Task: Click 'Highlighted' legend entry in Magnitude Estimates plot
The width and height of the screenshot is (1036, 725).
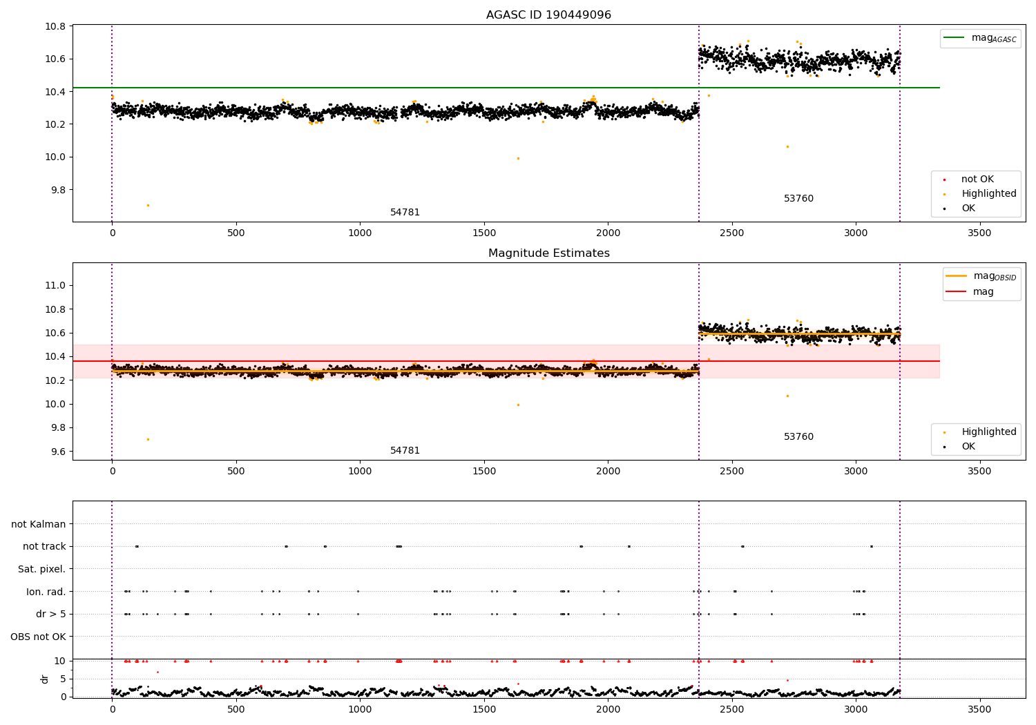Action: tap(979, 432)
